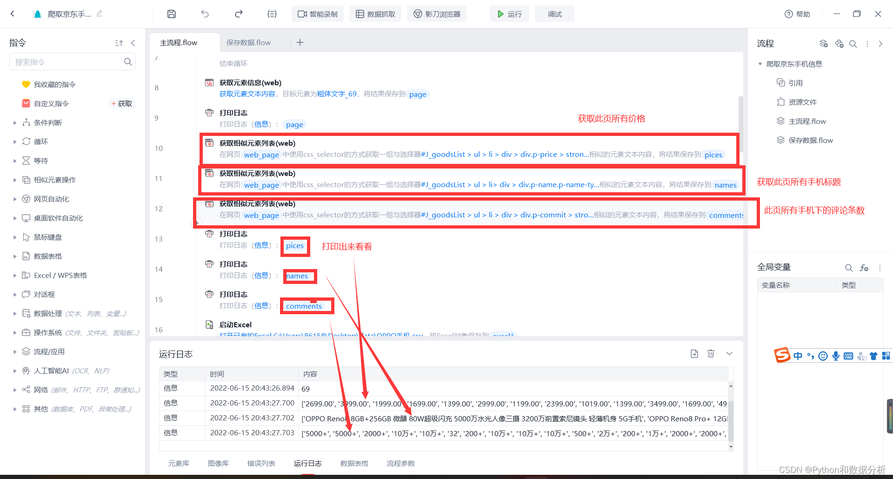The width and height of the screenshot is (893, 479).
Task: Open 主流程.flow in the flow tree
Action: coord(807,121)
